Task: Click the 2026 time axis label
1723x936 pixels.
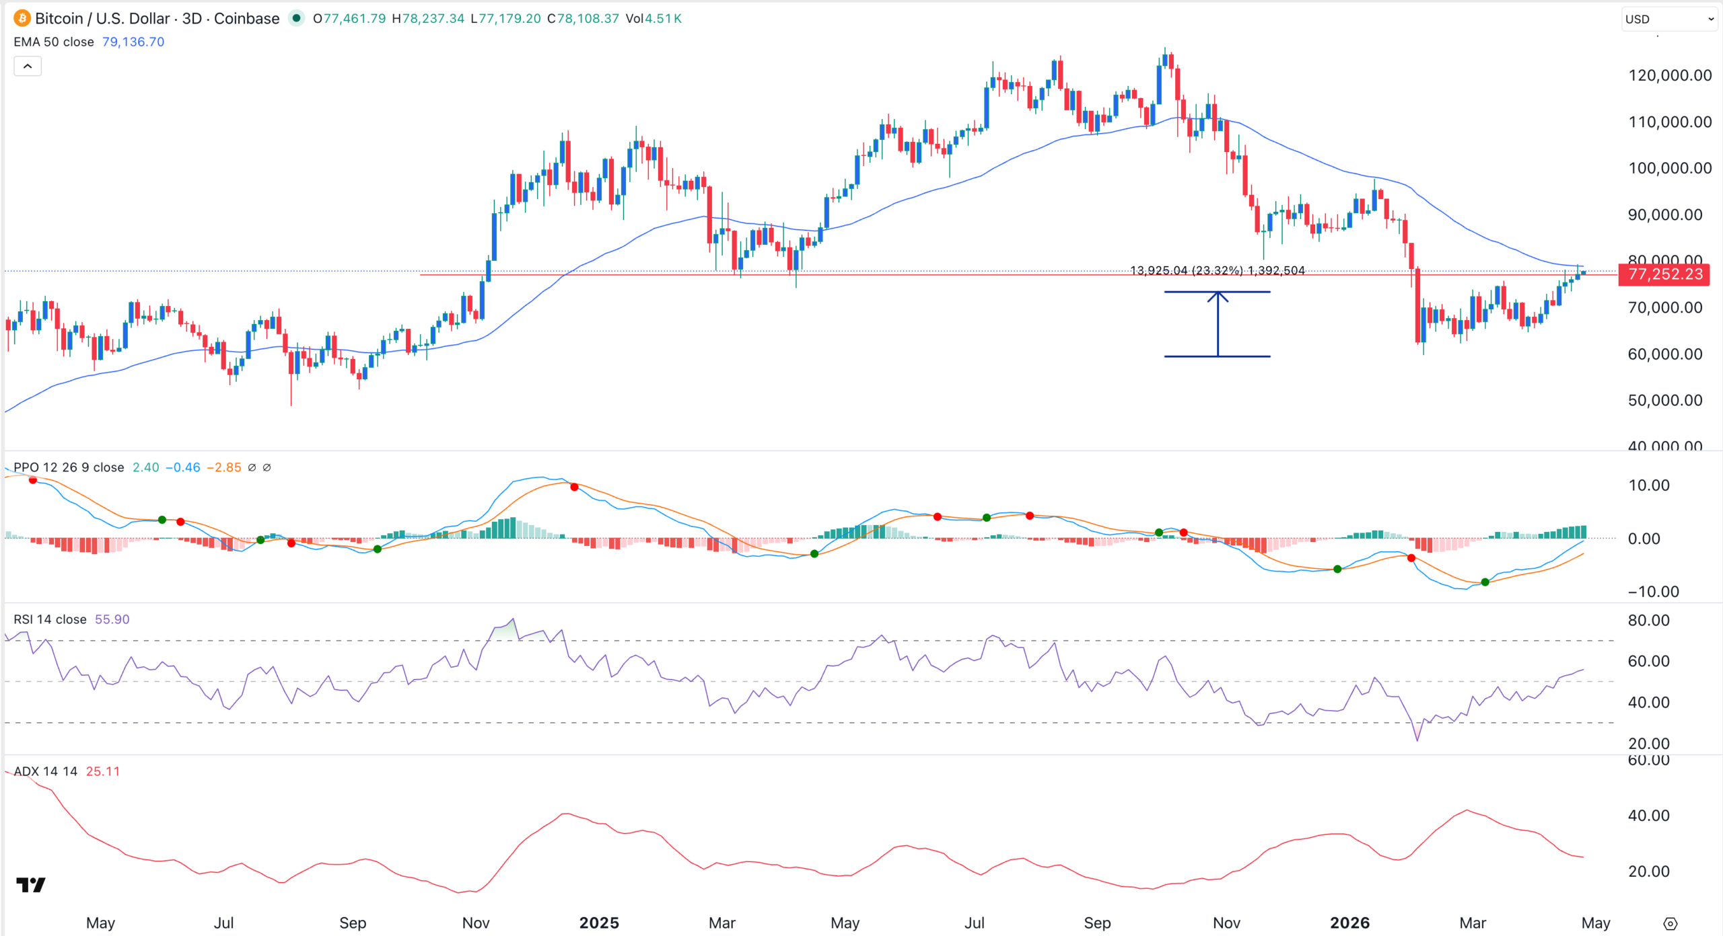Action: tap(1349, 923)
